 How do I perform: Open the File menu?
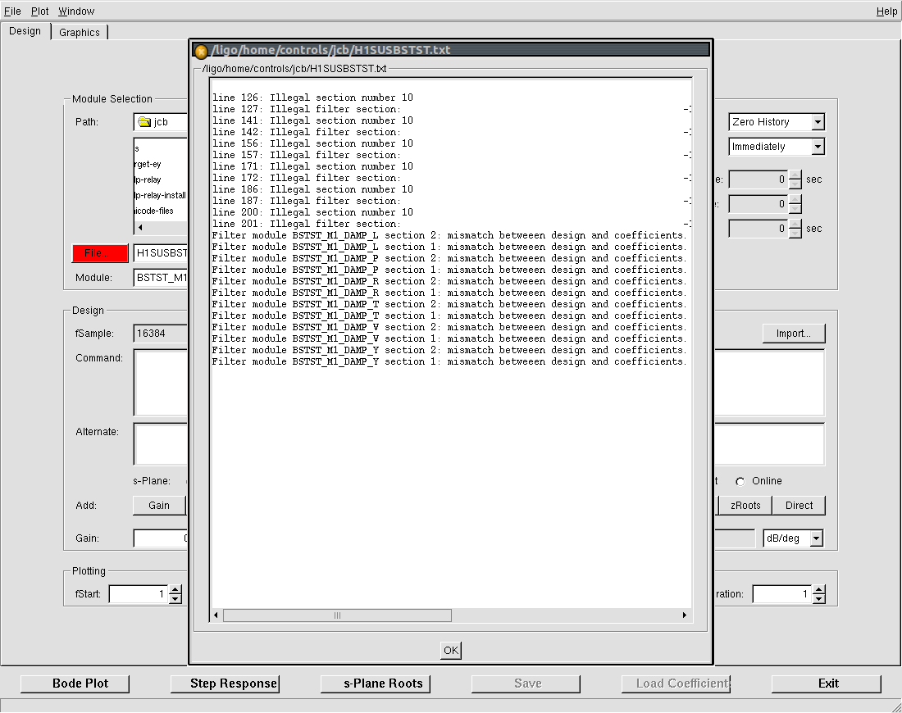[12, 11]
